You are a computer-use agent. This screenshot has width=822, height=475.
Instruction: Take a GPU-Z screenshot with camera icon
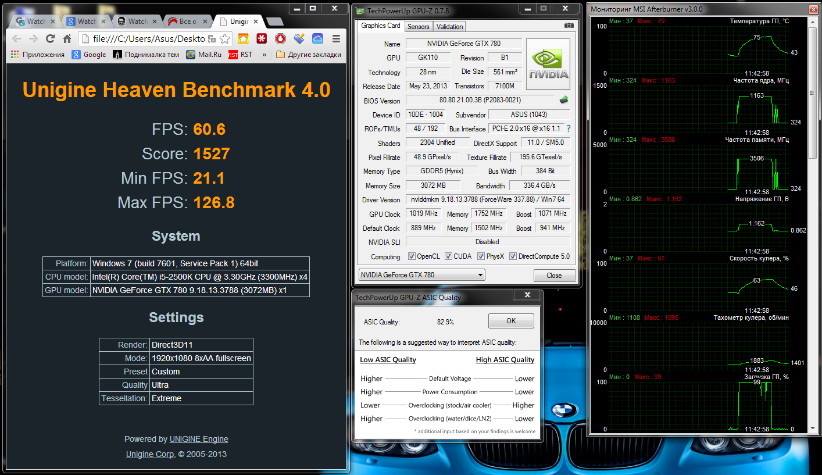pos(569,26)
